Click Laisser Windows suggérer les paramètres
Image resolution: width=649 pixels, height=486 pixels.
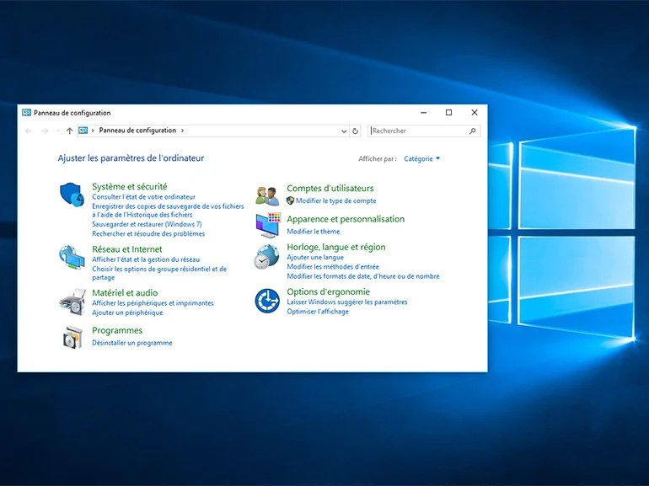pyautogui.click(x=347, y=302)
